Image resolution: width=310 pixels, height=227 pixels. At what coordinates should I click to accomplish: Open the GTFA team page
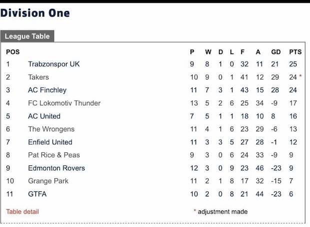coord(37,194)
